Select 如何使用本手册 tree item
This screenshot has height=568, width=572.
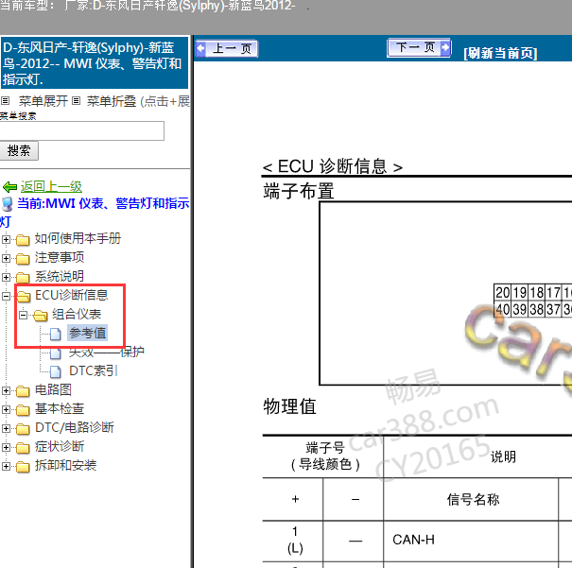point(78,238)
